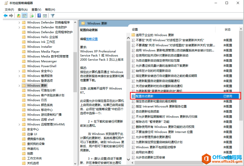Click the Forward arrow toolbar icon
Image resolution: width=244 pixels, height=166 pixels.
tap(11, 16)
